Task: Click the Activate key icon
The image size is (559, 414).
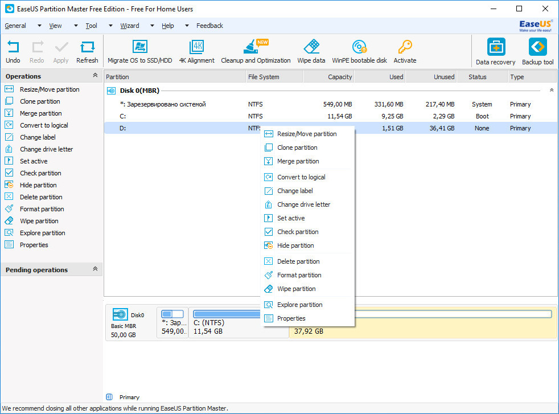Action: coord(405,47)
